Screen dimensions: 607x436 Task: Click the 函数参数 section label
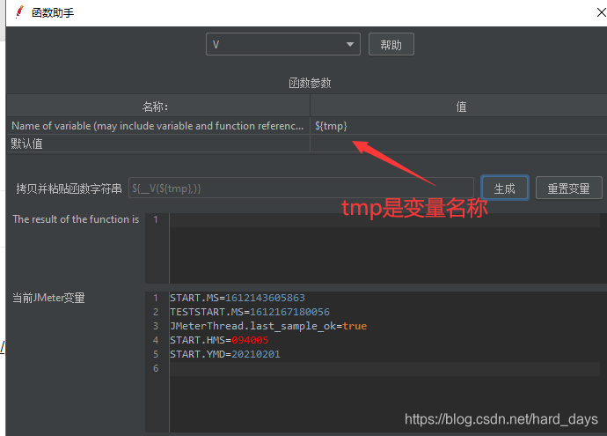coord(310,83)
